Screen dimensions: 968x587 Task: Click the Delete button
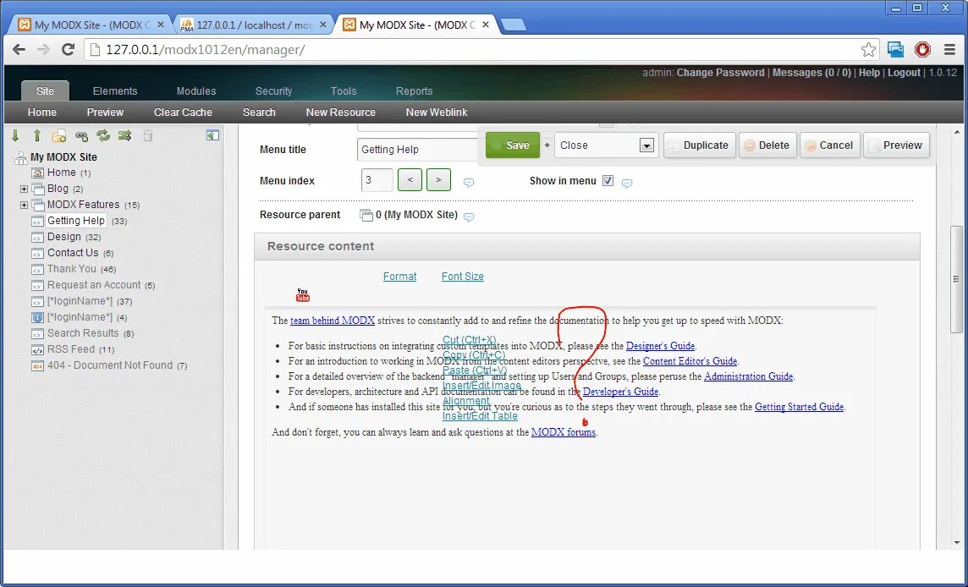point(767,145)
